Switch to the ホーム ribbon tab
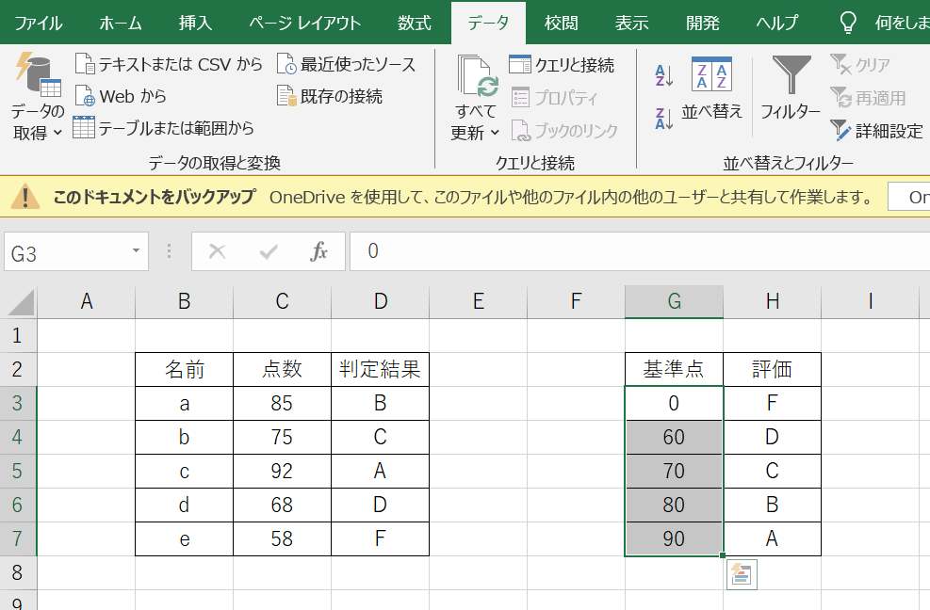Image resolution: width=930 pixels, height=610 pixels. [x=121, y=23]
